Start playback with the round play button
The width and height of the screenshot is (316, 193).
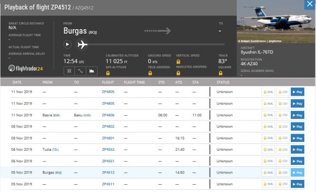pos(68,44)
